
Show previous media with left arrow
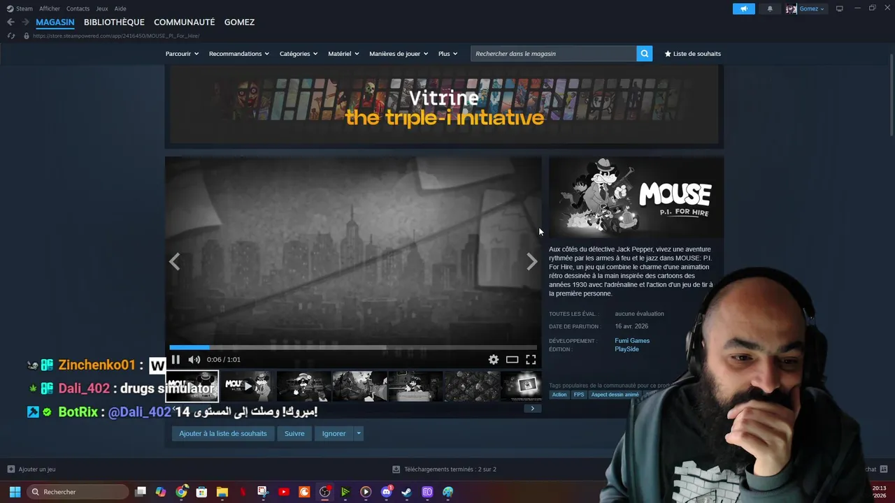tap(175, 262)
